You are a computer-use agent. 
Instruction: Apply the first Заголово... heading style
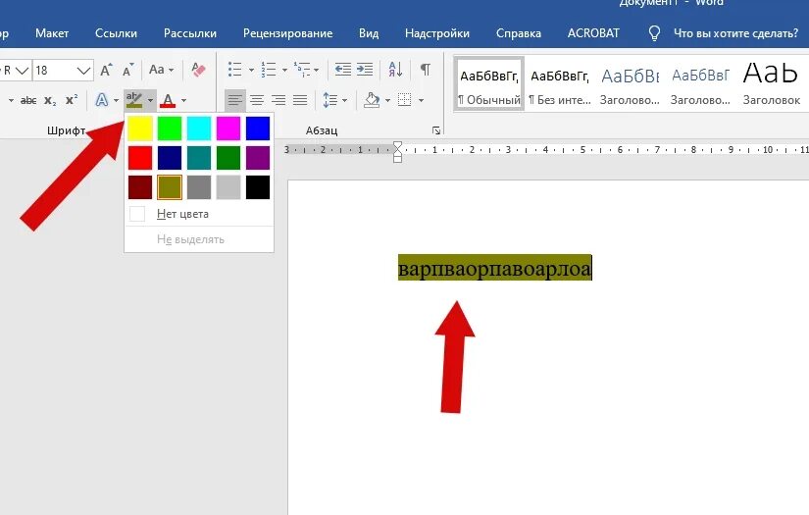(x=630, y=83)
